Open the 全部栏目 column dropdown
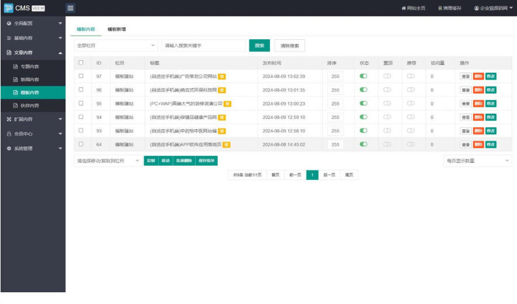517x304 pixels. tap(115, 45)
